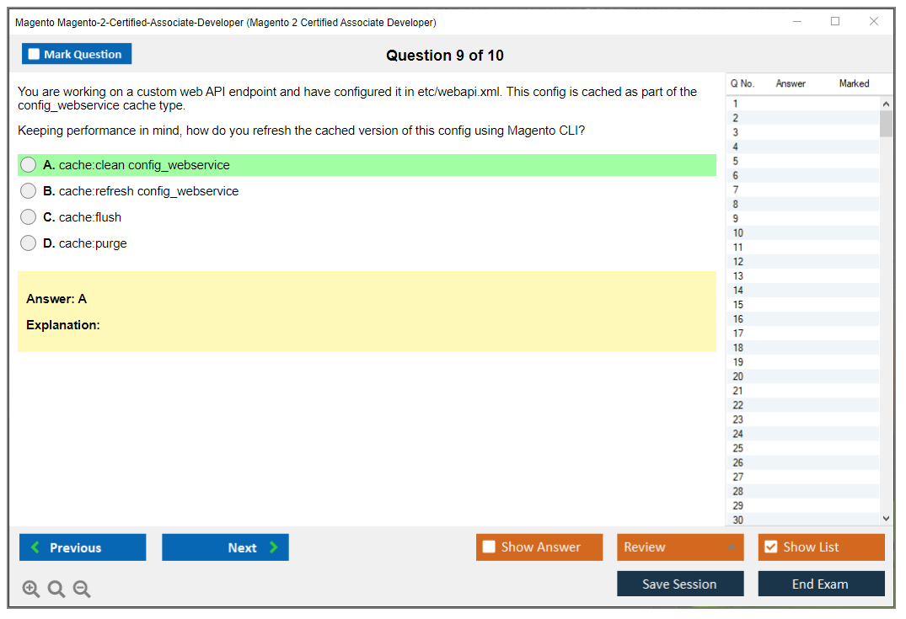Enable the Show Answer checkbox
Viewport: 906px width, 619px height.
tap(490, 547)
